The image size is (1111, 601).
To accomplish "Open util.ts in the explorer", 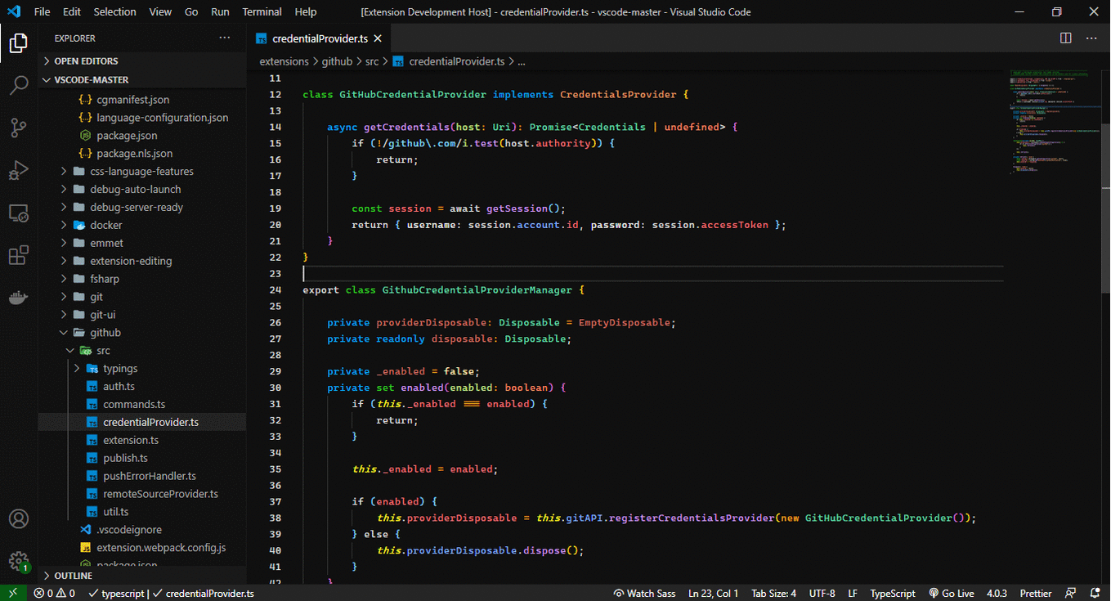I will pos(142,512).
